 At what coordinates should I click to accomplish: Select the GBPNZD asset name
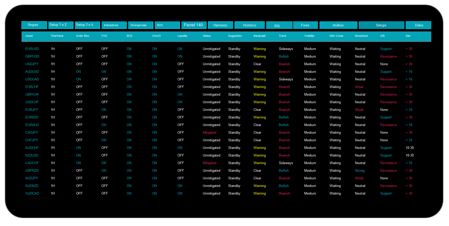(x=32, y=171)
